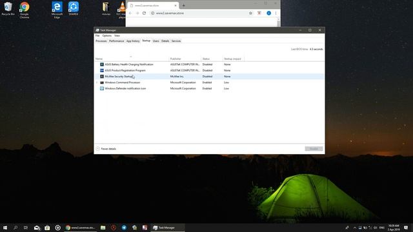Click the Chrome window vertical scrollbar
Image resolution: width=413 pixels, height=232 pixels.
click(x=279, y=22)
